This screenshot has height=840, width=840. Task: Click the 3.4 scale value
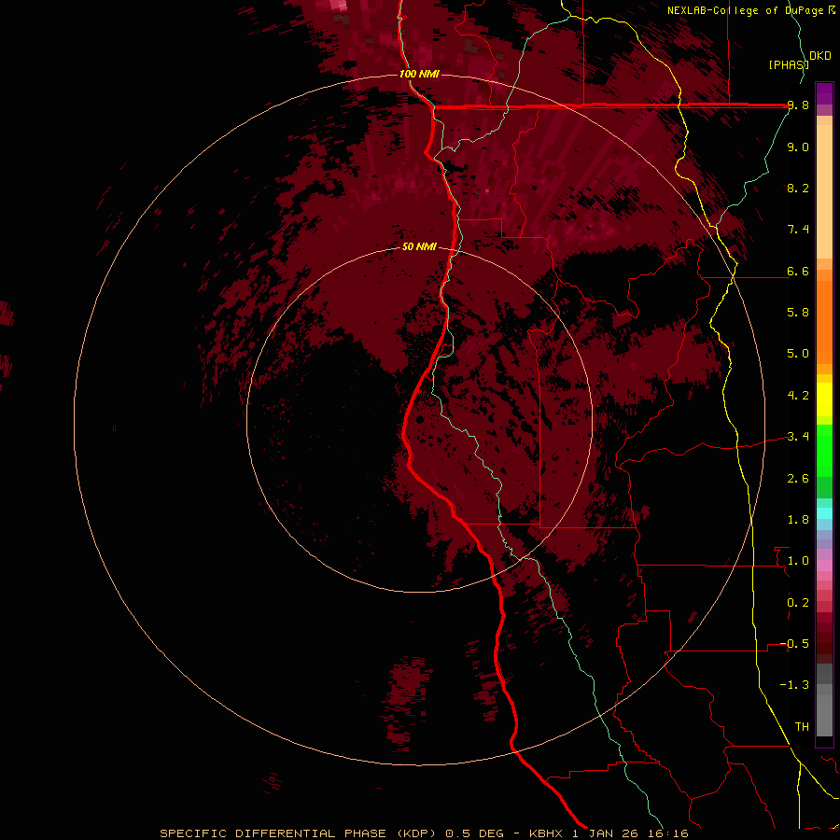point(798,437)
